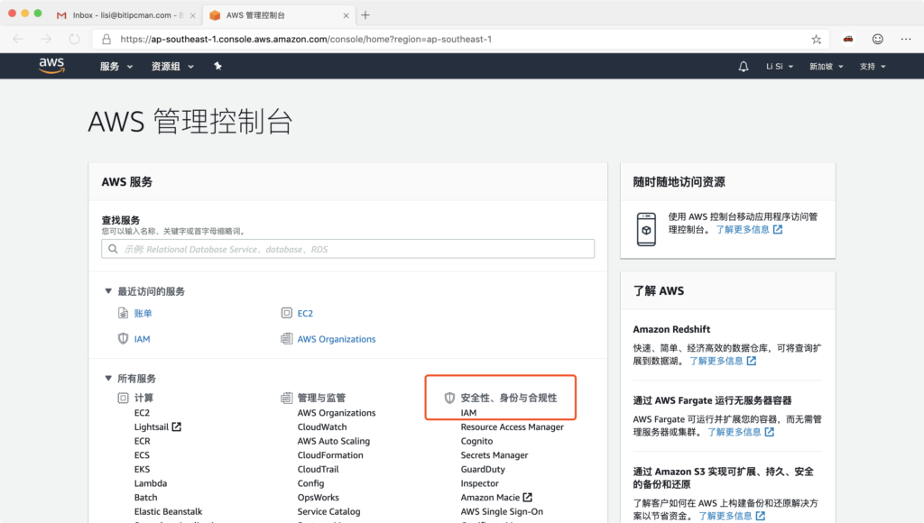The image size is (924, 523).
Task: Click the Lightsail external link icon
Action: point(176,427)
